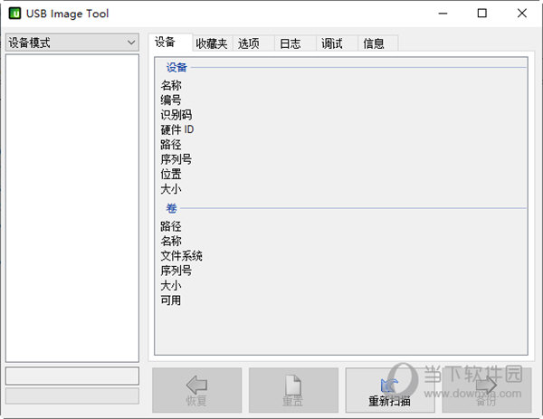Click inside the empty device list panel
This screenshot has height=419, width=543.
(72, 208)
